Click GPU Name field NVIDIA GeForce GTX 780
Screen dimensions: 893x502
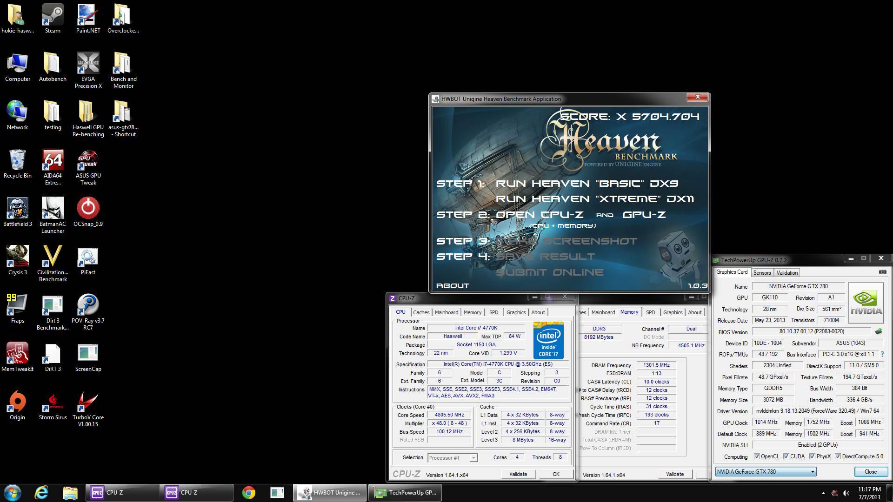[798, 286]
